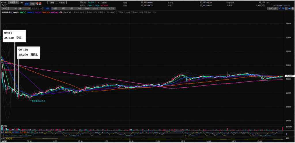The width and height of the screenshot is (295, 143).
Task: Open the alert bell icon
Action: coord(40,4)
